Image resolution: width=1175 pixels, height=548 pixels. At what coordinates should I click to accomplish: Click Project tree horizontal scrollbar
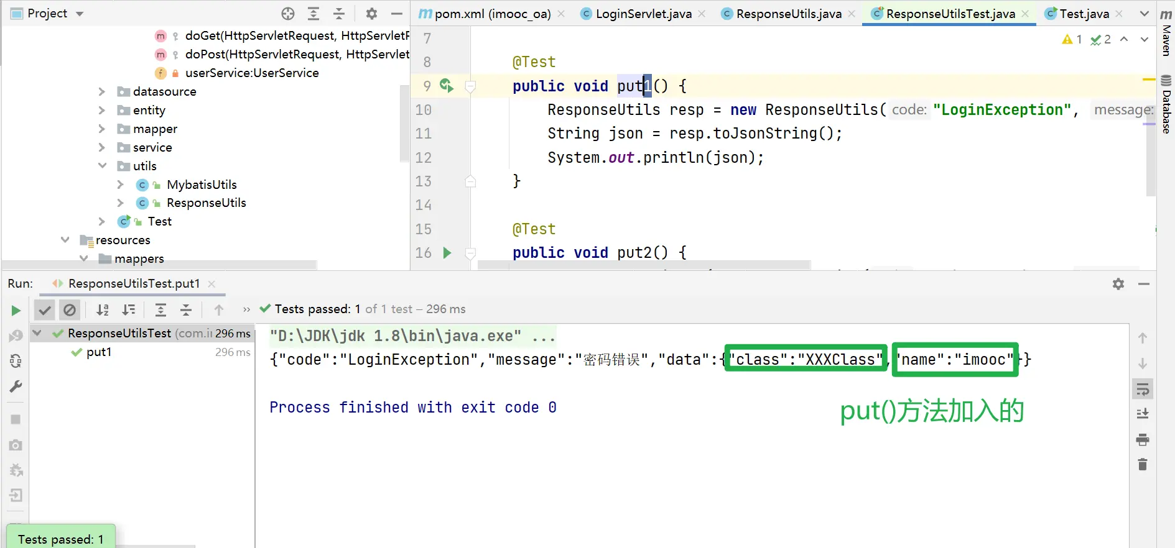(x=159, y=265)
